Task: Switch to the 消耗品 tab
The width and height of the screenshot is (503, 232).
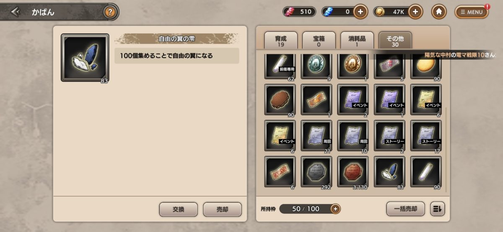Action: coord(357,41)
